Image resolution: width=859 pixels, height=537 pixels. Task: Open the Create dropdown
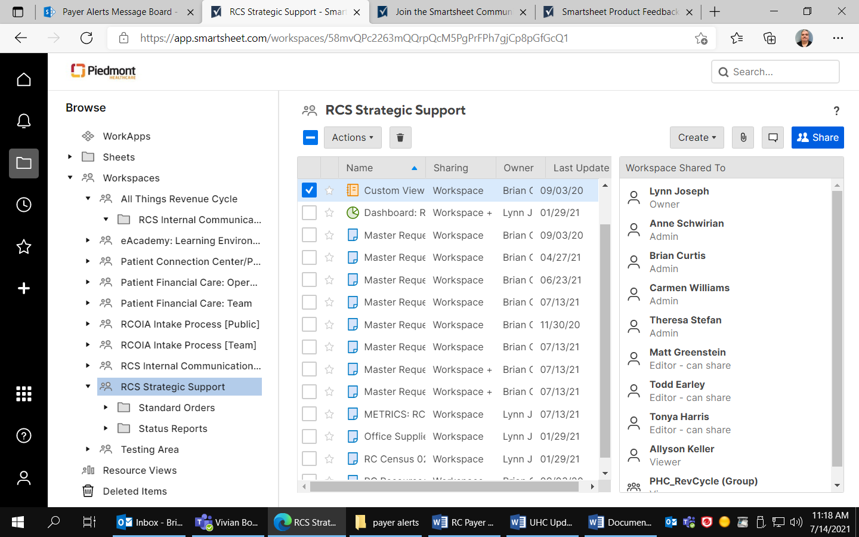(x=697, y=137)
